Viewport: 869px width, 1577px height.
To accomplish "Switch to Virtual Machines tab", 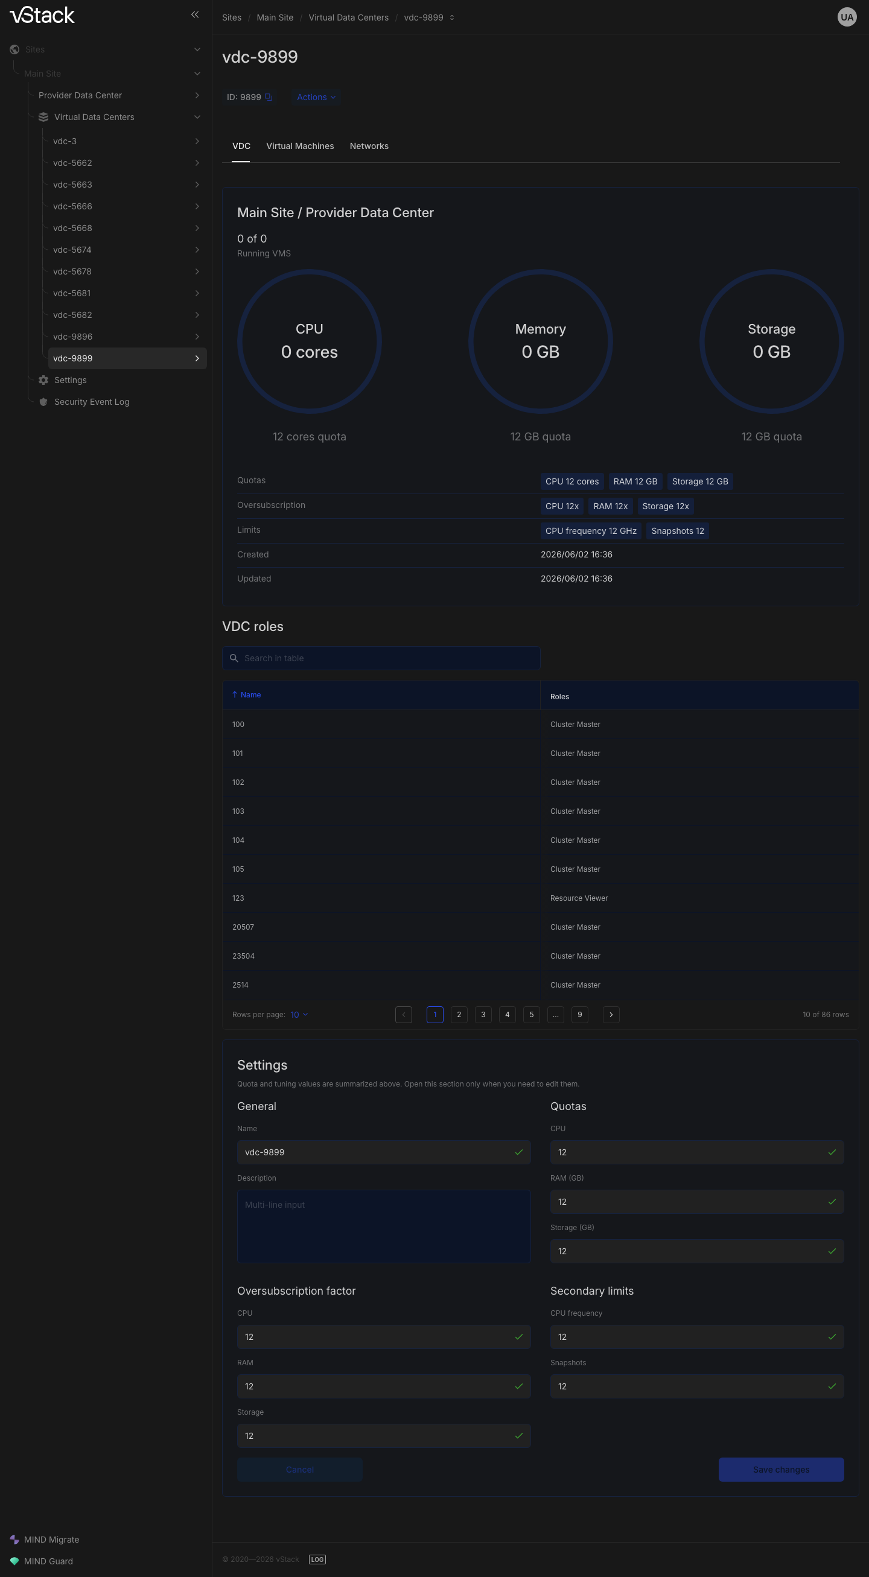I will tap(300, 147).
